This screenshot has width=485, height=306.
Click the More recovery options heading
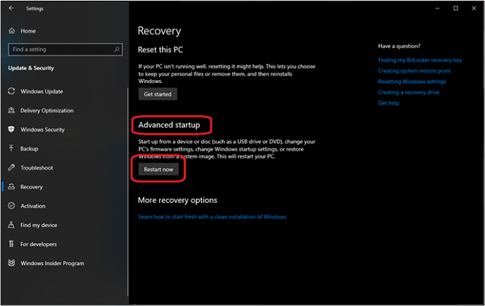click(x=177, y=200)
